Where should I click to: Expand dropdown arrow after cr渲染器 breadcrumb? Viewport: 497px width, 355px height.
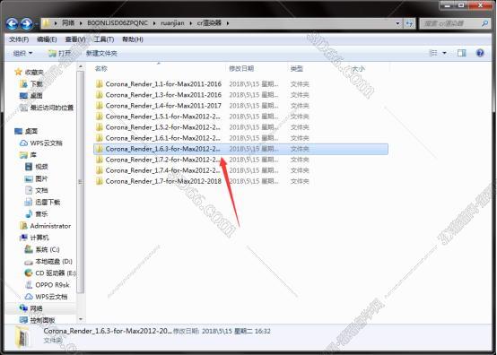228,23
